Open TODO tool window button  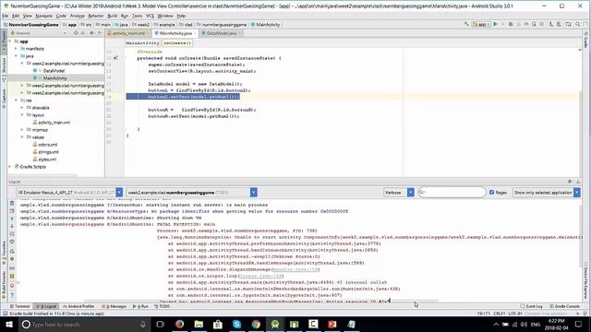pos(163,306)
